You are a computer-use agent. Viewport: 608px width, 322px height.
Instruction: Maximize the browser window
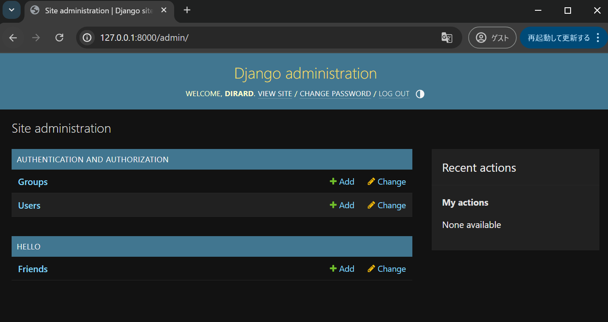coord(568,11)
